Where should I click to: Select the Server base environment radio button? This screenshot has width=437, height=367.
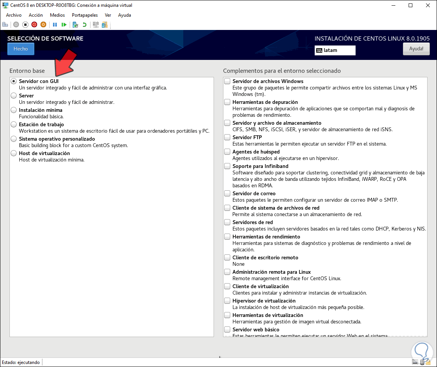click(14, 96)
